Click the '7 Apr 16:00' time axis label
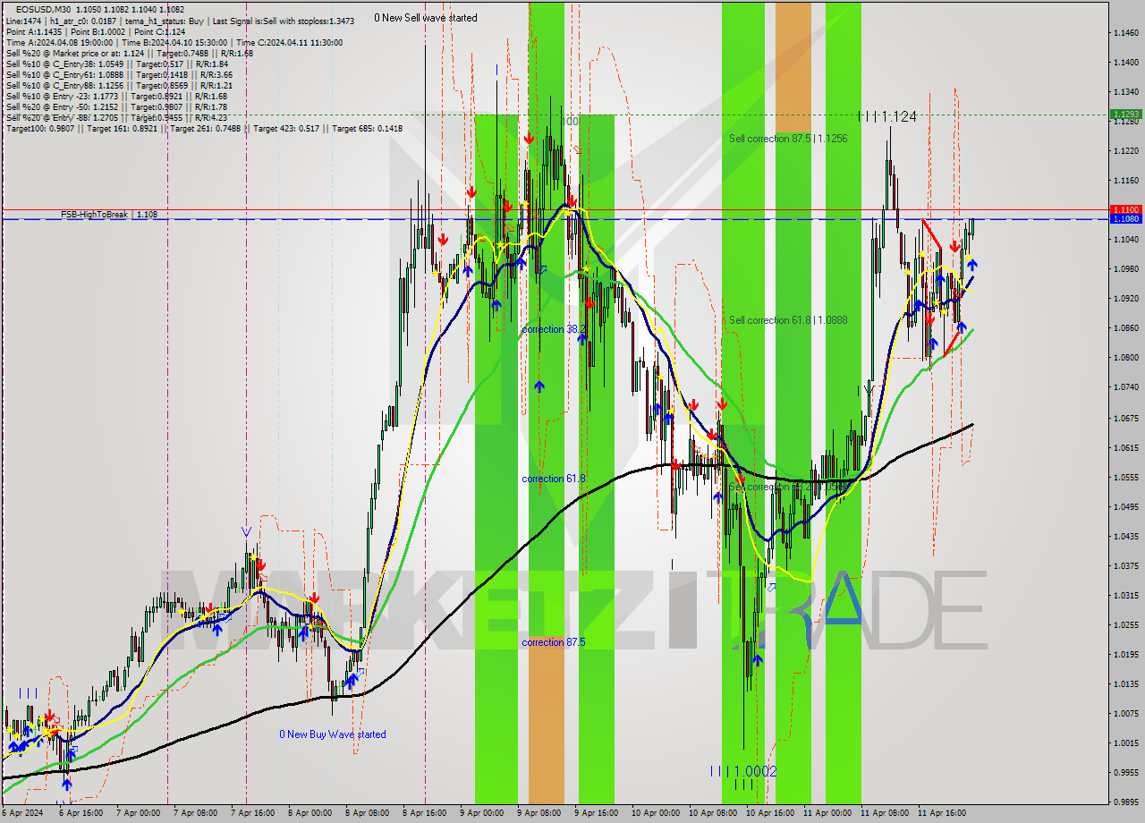 click(x=252, y=813)
